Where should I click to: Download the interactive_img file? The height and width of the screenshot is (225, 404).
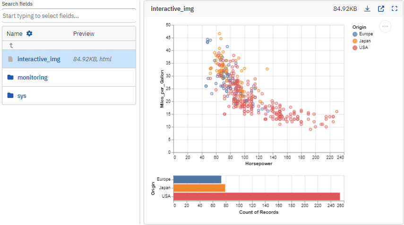tap(367, 8)
